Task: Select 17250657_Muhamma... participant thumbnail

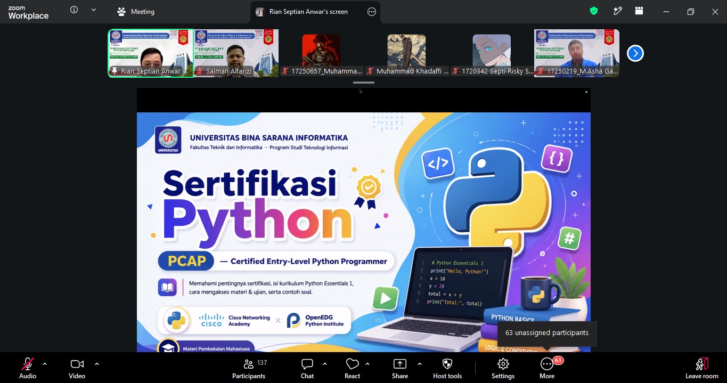Action: [x=321, y=53]
